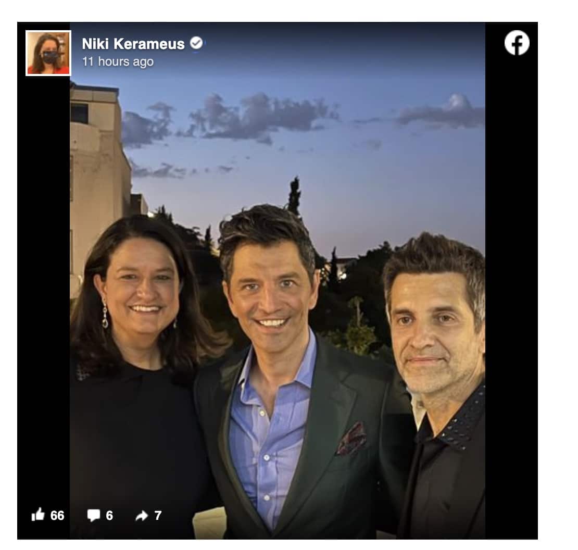
Task: Open the poster's profile picture thumbnail
Action: point(48,53)
